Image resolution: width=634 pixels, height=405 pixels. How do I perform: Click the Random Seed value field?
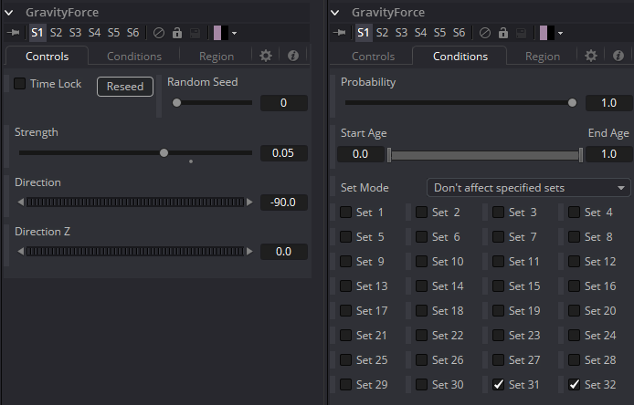pos(283,103)
